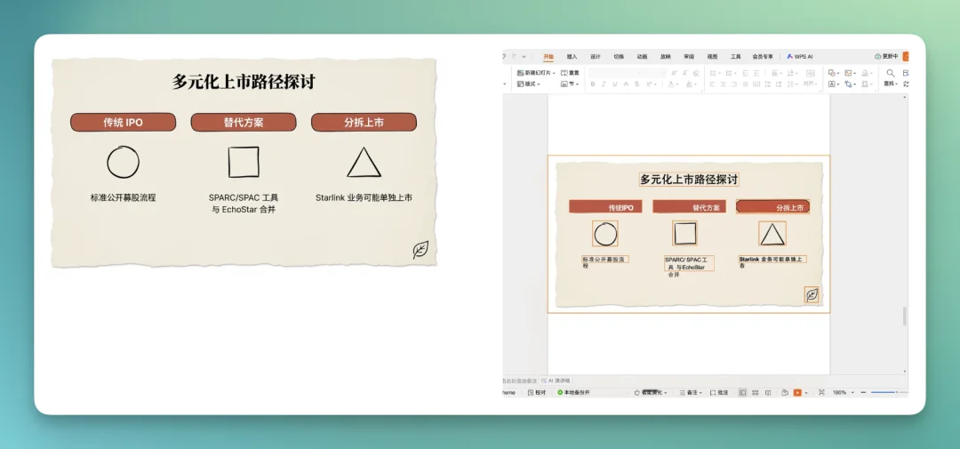Select the 分拆上市 rounded label on WPS slide

point(772,206)
